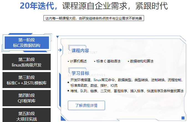
Task: Click the 开发环境搭建 learning objective line
Action: 126,80
